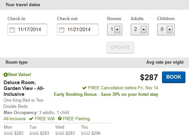Click the UPDATE button
189x139 pixels.
coord(120,48)
